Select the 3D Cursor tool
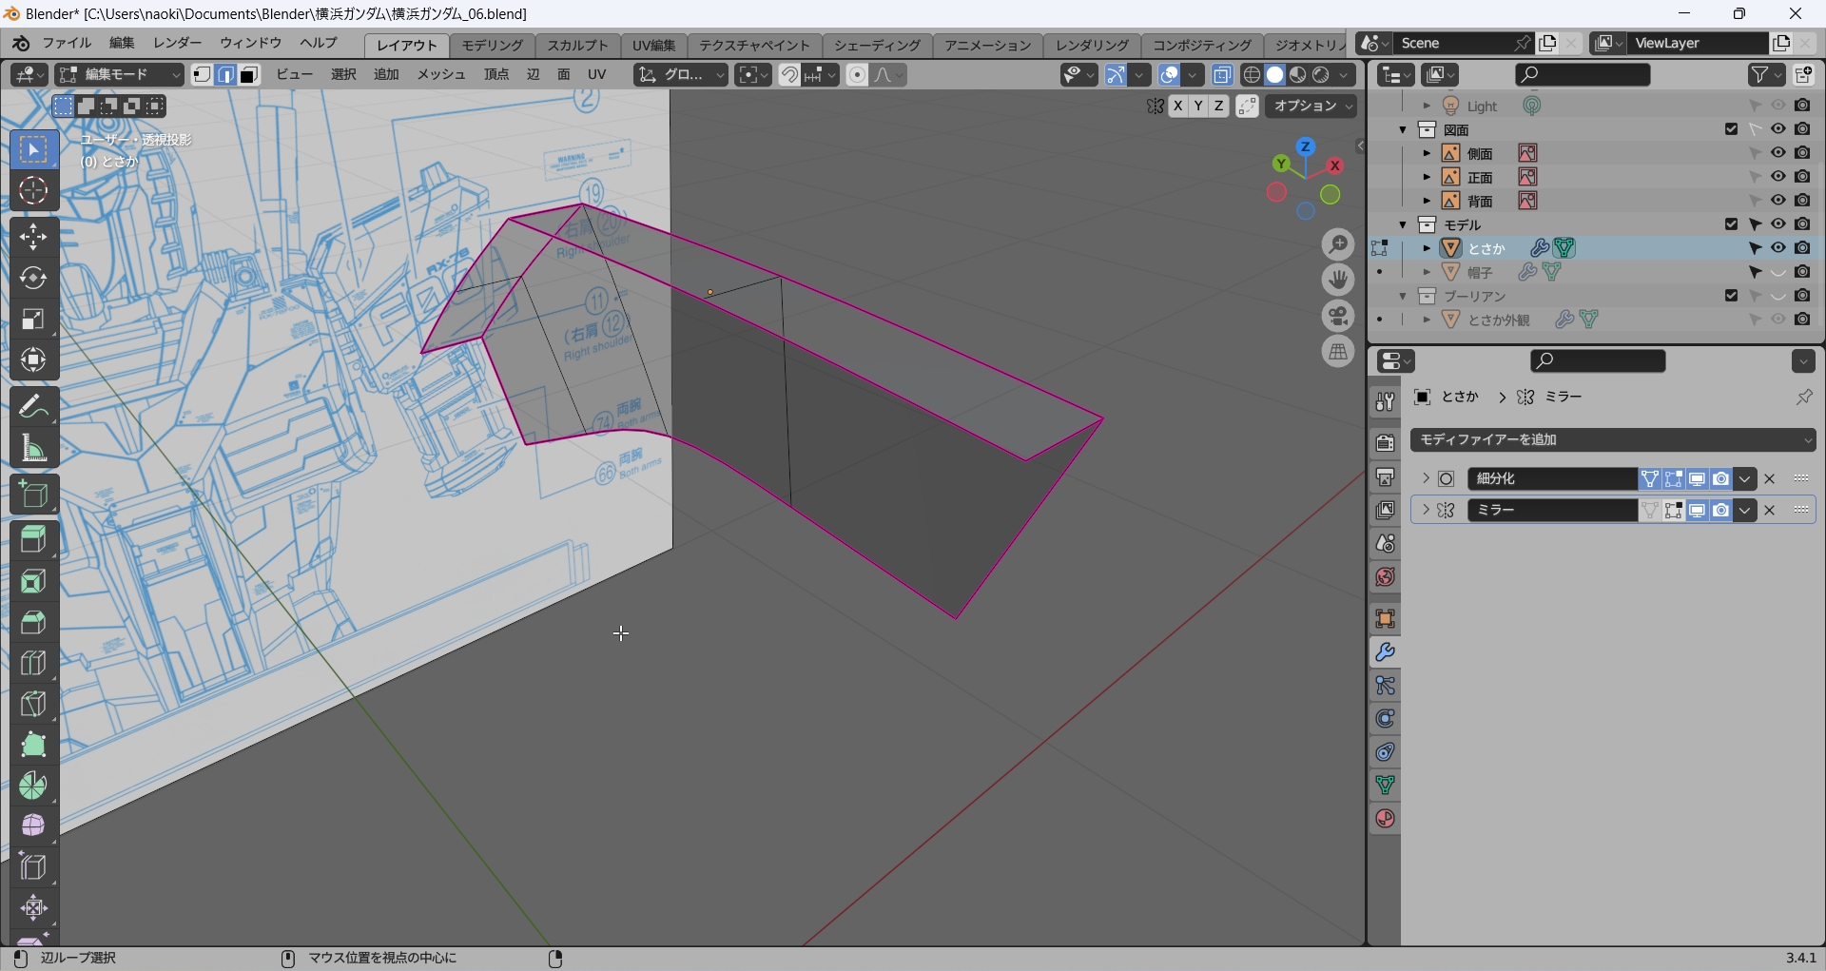The height and width of the screenshot is (971, 1826). click(33, 191)
